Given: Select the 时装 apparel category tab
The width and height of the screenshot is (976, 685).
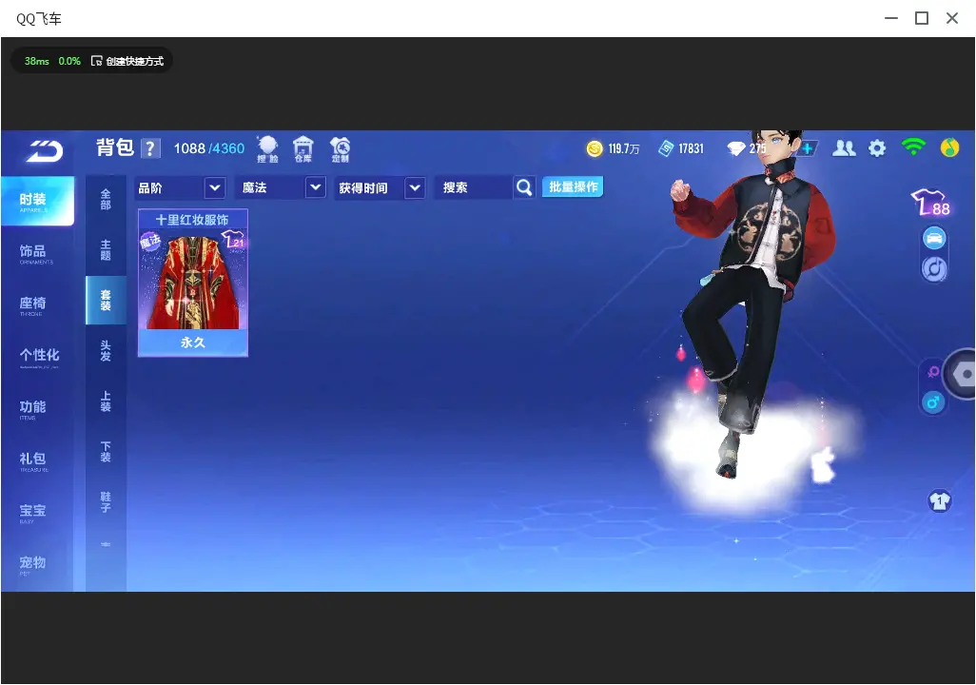Looking at the screenshot, I should tap(37, 201).
